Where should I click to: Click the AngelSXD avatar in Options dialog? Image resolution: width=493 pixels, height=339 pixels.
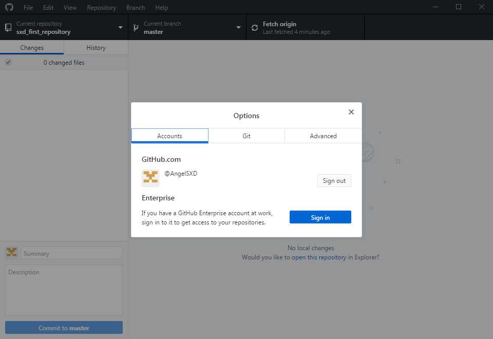click(x=150, y=178)
